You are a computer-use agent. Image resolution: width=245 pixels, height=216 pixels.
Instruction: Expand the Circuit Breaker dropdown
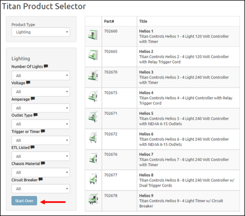click(x=41, y=189)
